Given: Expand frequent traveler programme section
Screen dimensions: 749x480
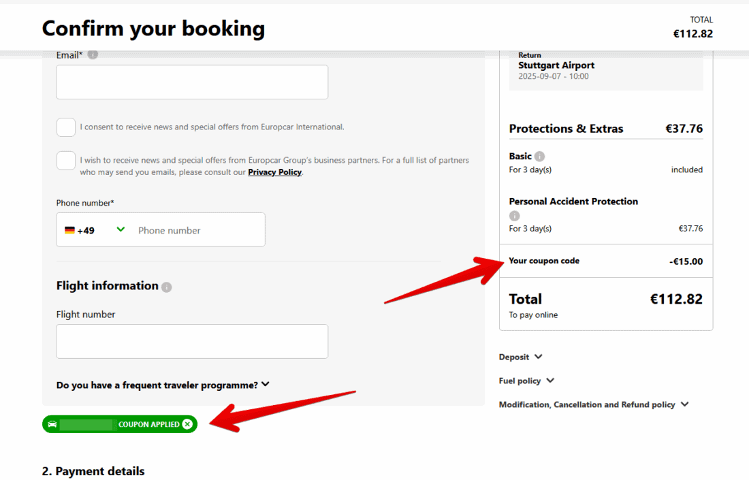Looking at the screenshot, I should tap(163, 385).
